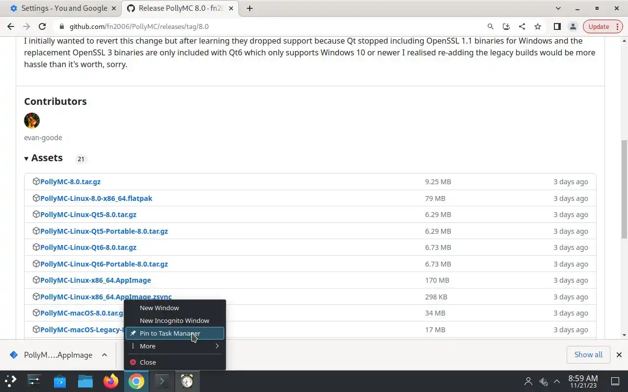This screenshot has height=392, width=628.
Task: Open a new browser tab
Action: point(250,8)
